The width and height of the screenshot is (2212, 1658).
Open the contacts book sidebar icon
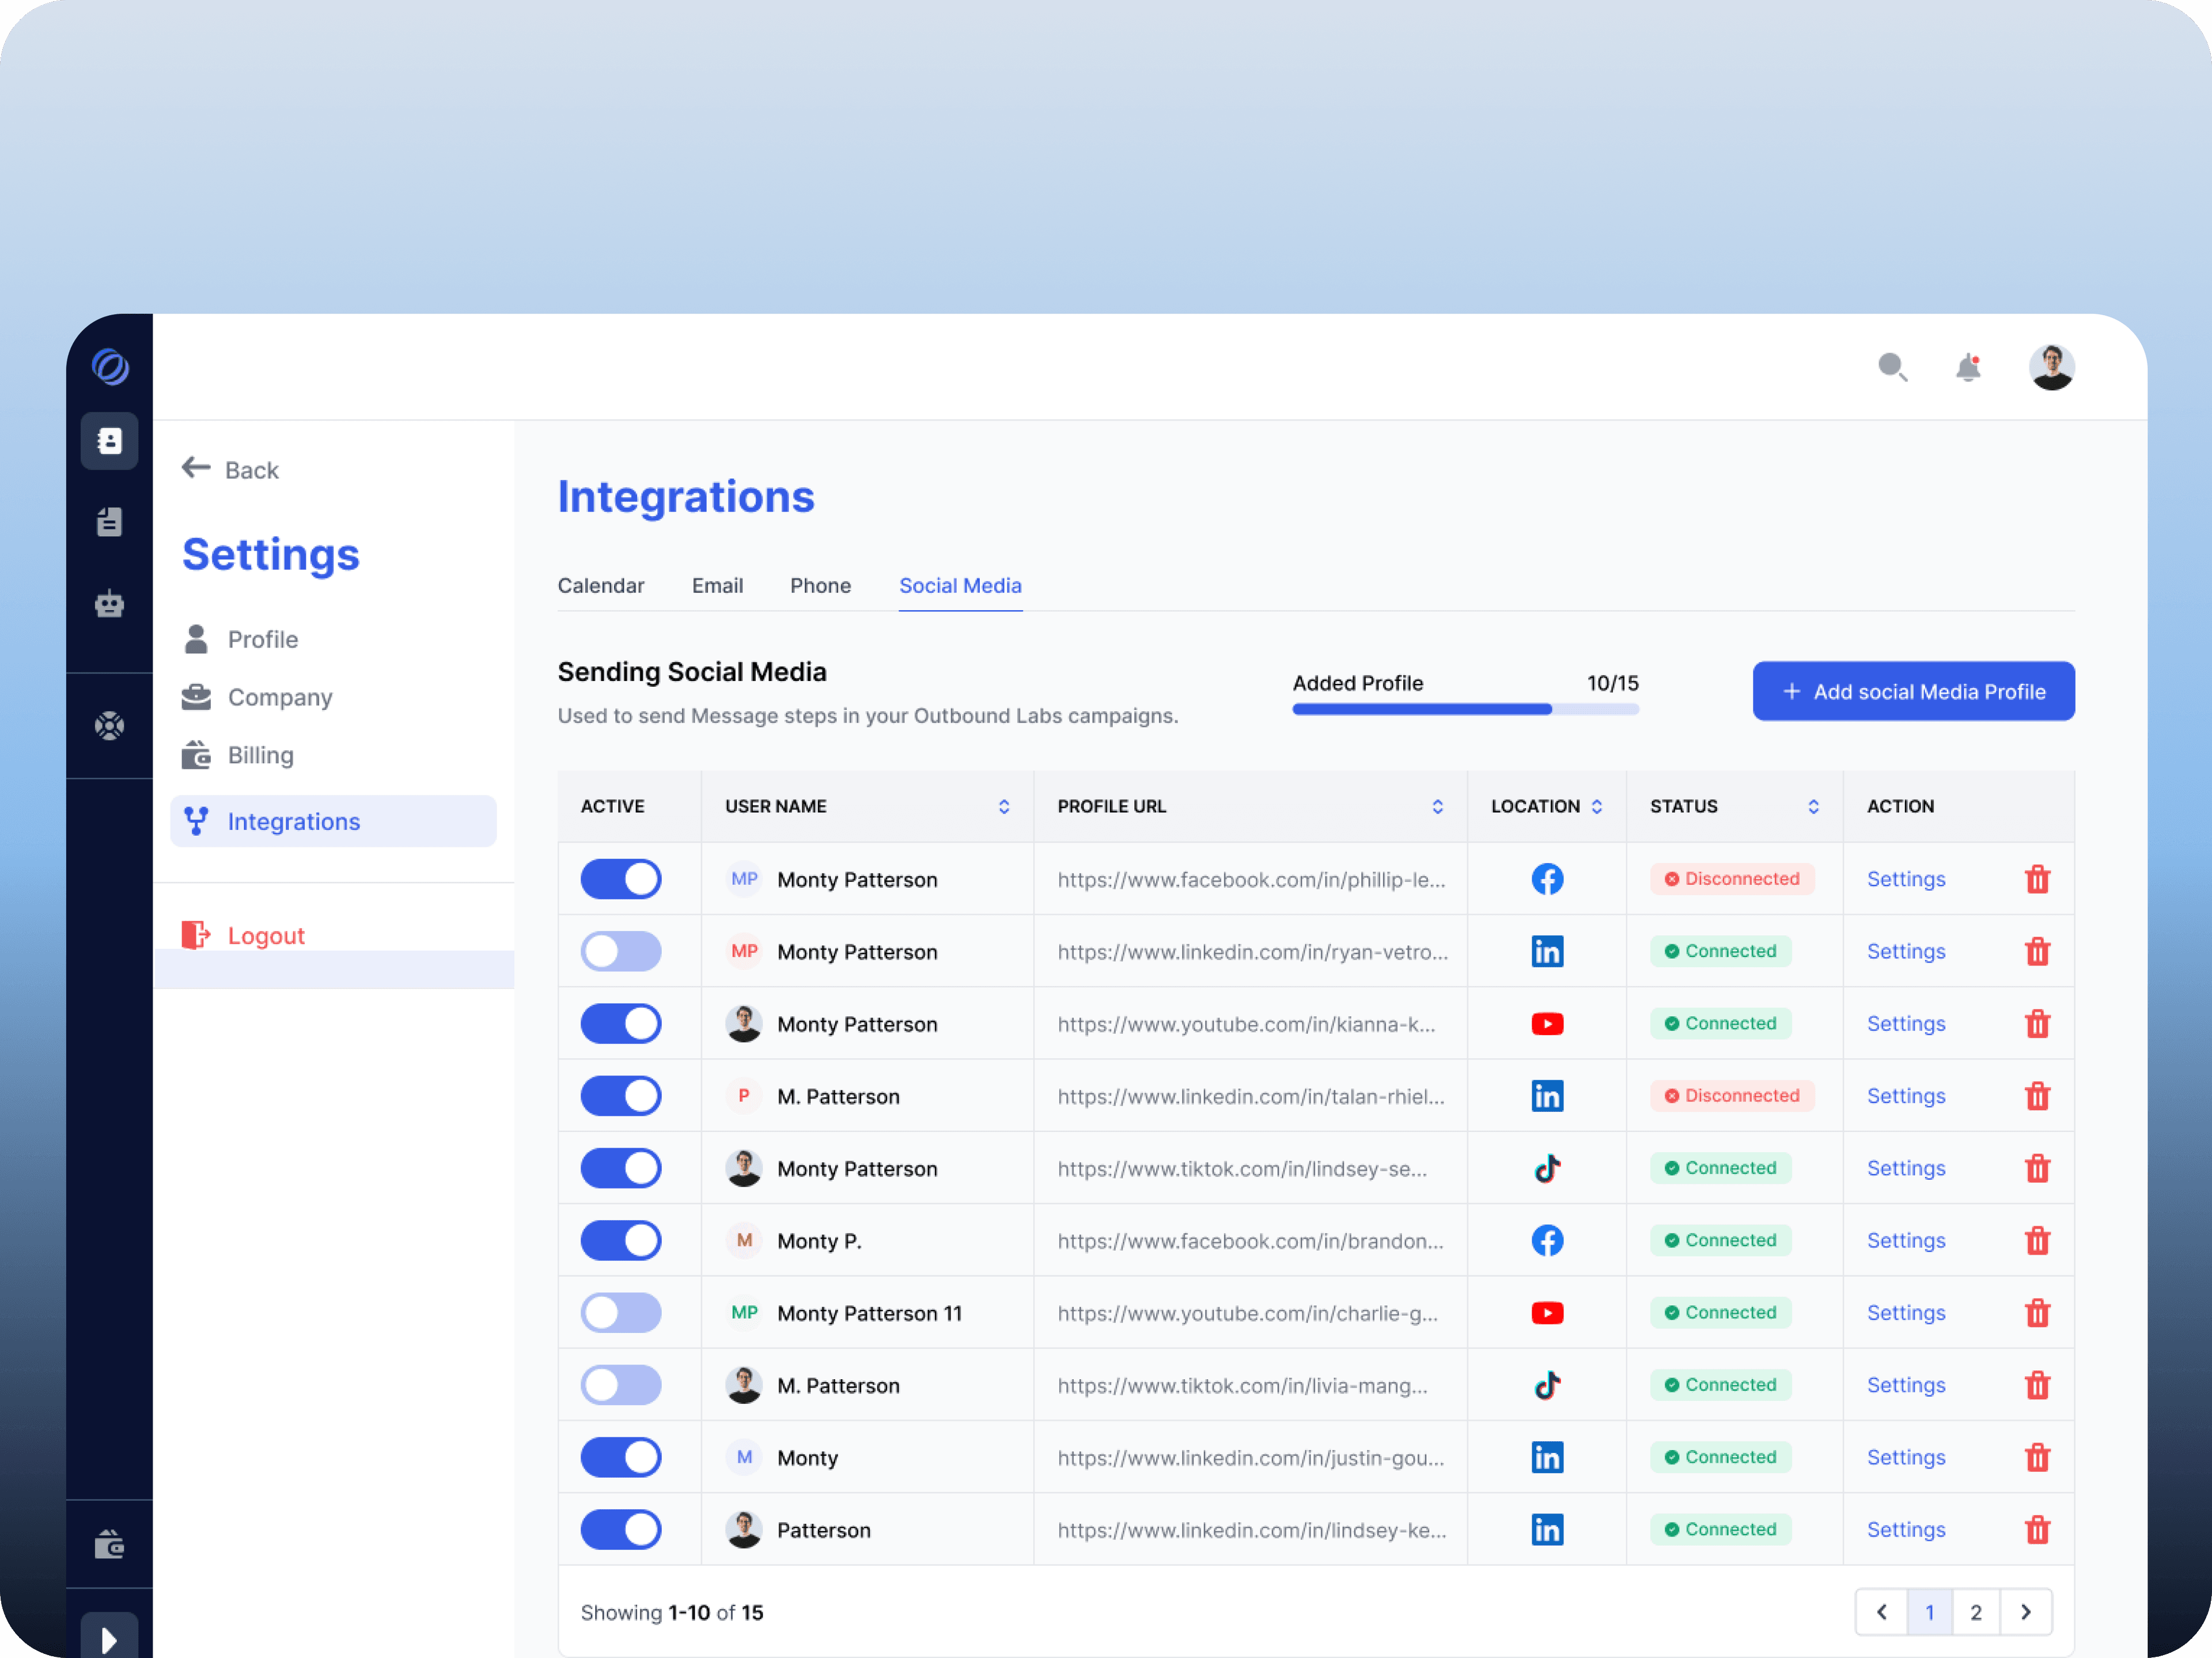(x=110, y=441)
